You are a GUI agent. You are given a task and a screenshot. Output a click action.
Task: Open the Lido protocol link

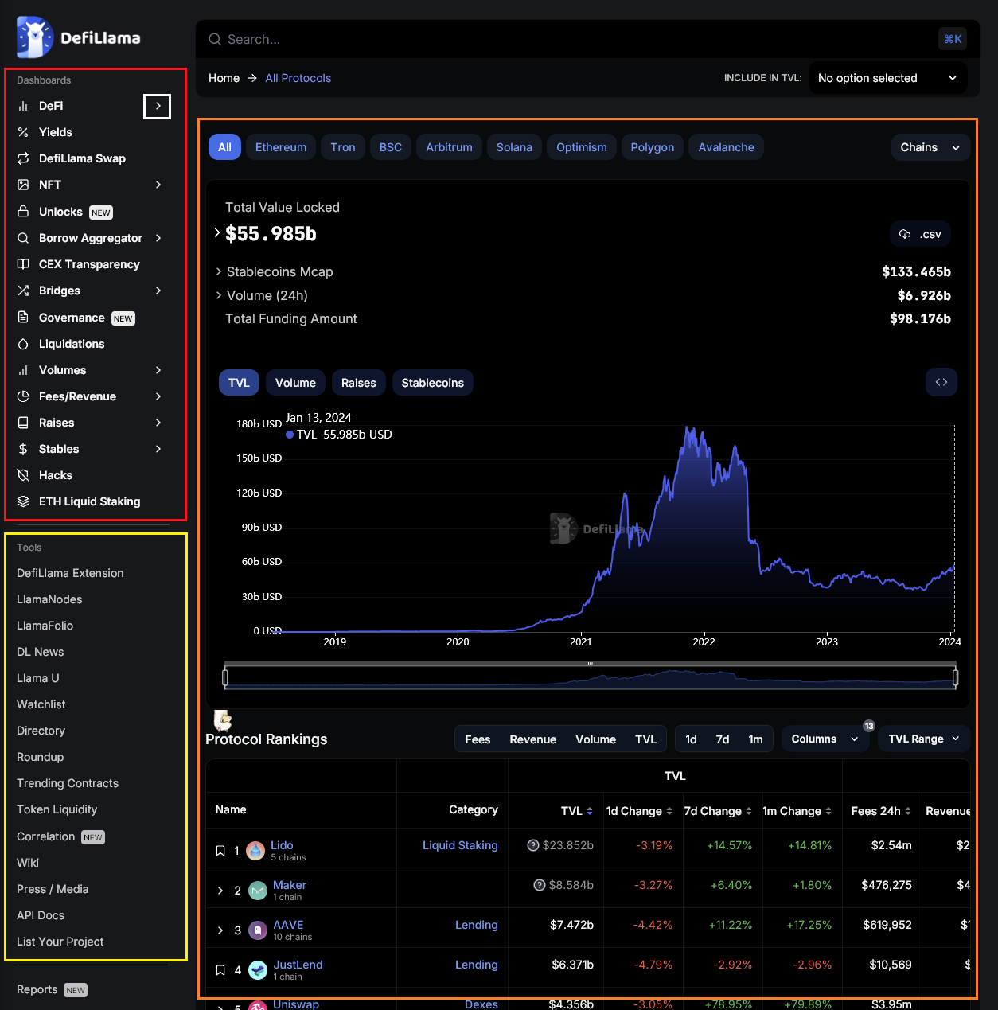282,845
